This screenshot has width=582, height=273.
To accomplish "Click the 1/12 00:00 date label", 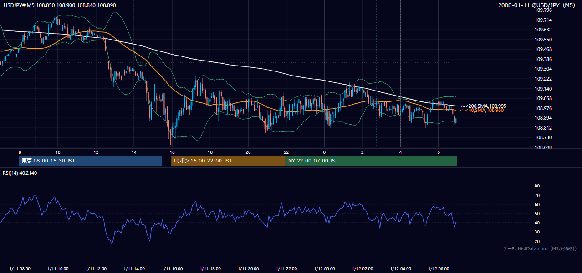I will pyautogui.click(x=324, y=269).
